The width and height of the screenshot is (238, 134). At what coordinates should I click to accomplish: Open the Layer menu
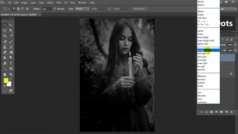[33, 3]
